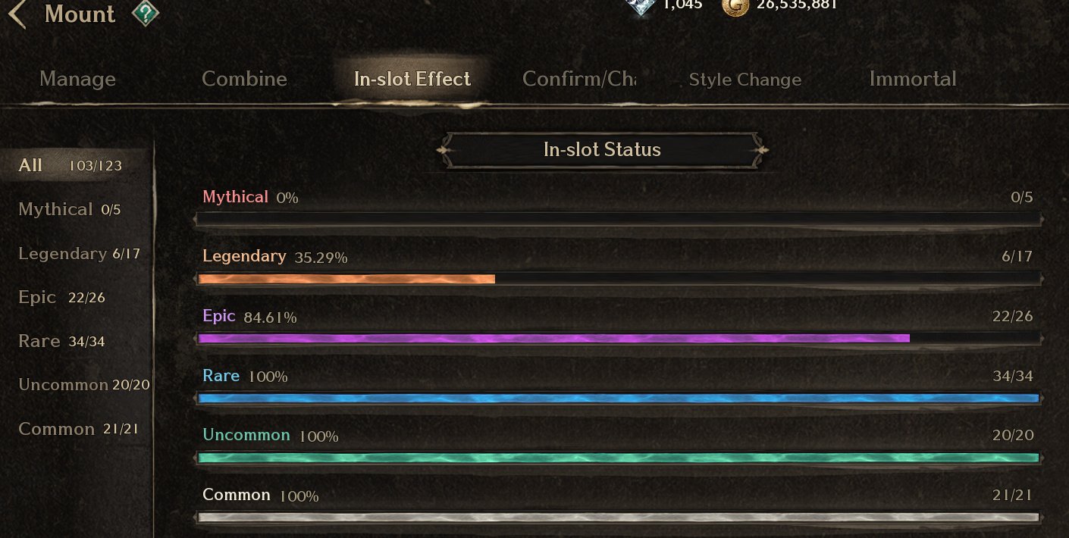Select the Common 21/21 sidebar category
Viewport: 1069px width, 538px height.
coord(78,429)
